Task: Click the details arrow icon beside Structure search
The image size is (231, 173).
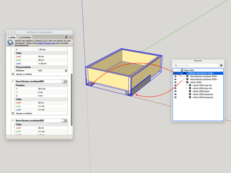Action: click(221, 65)
